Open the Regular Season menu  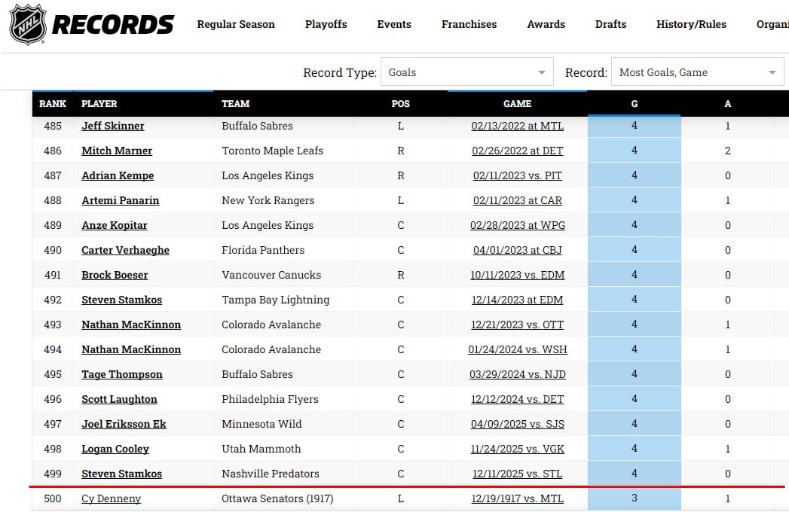point(235,24)
